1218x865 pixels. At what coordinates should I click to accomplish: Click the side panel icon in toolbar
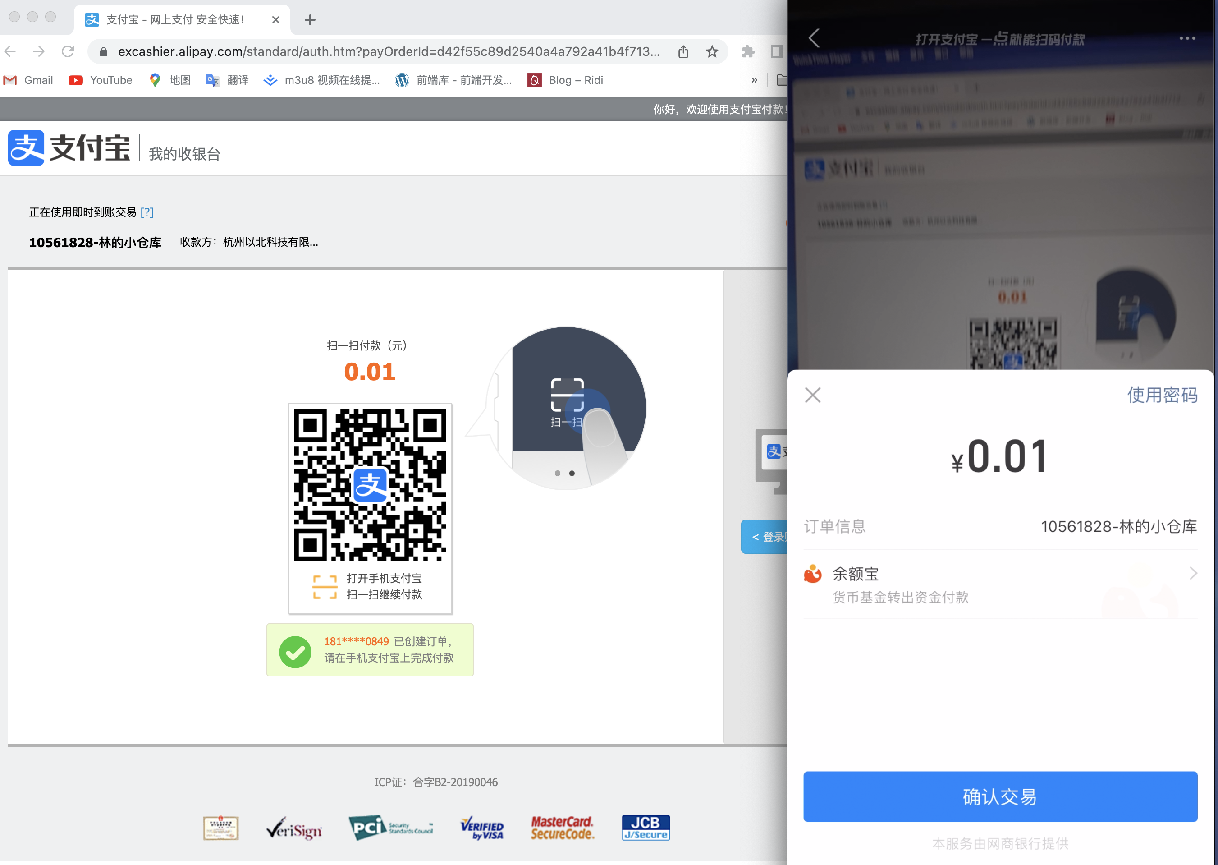(776, 52)
